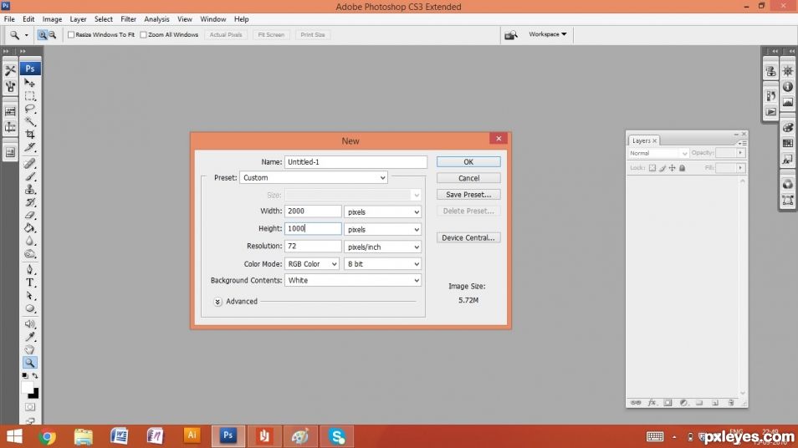Image resolution: width=798 pixels, height=448 pixels.
Task: Open the Analysis menu
Action: pyautogui.click(x=156, y=19)
